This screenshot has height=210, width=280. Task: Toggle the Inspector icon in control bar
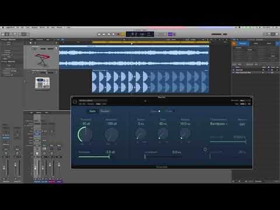click(x=7, y=34)
